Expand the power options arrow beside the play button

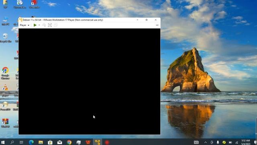[x=39, y=25]
